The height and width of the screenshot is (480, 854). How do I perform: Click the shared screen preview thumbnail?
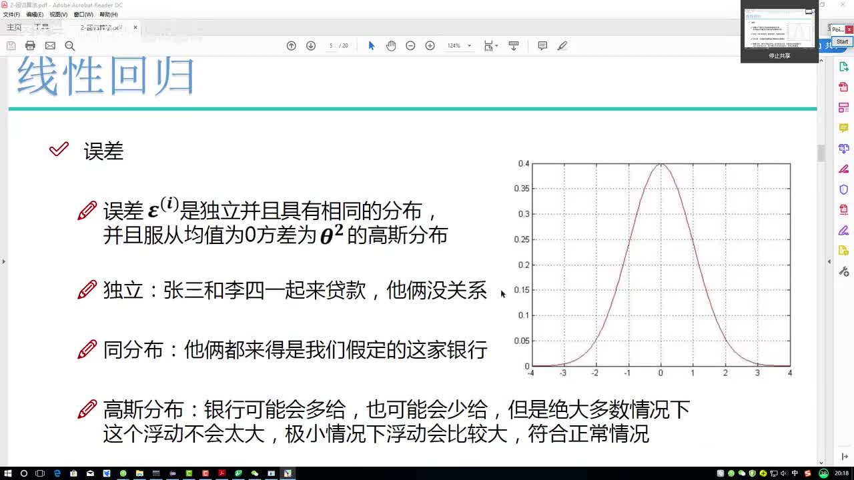[779, 28]
